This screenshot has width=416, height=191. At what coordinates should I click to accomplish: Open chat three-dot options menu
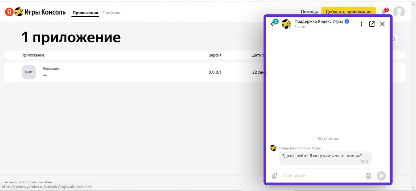click(361, 24)
